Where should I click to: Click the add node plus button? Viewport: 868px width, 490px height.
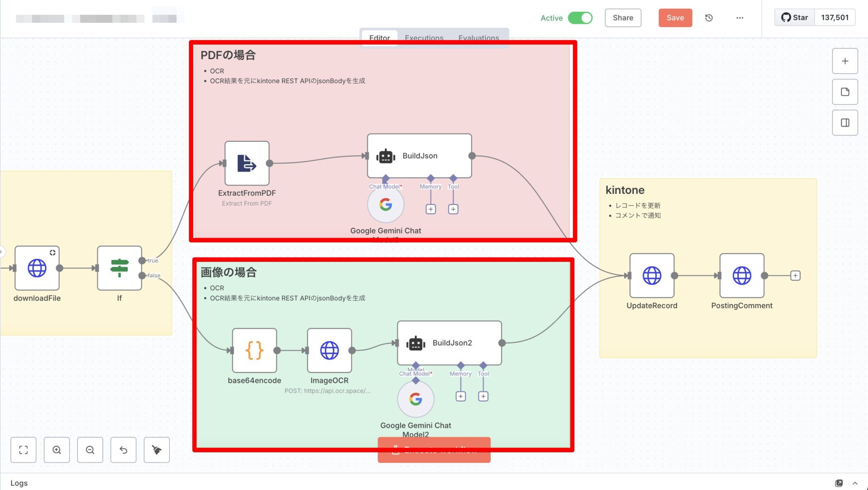(x=845, y=61)
